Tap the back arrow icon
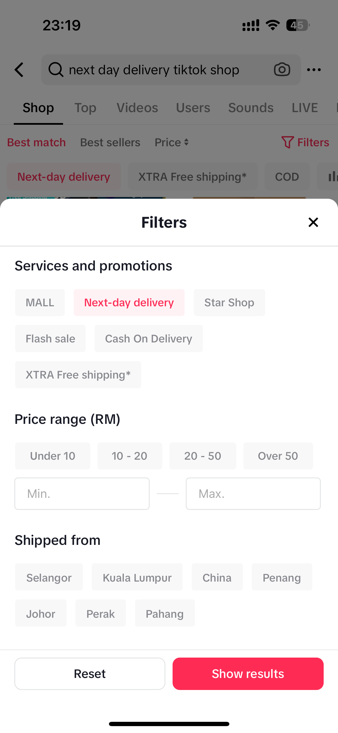Image resolution: width=338 pixels, height=733 pixels. pos(19,70)
